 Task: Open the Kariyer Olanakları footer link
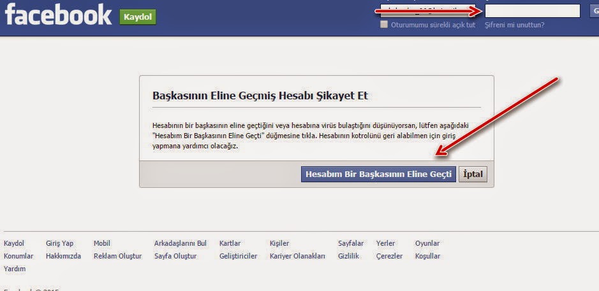(x=298, y=256)
